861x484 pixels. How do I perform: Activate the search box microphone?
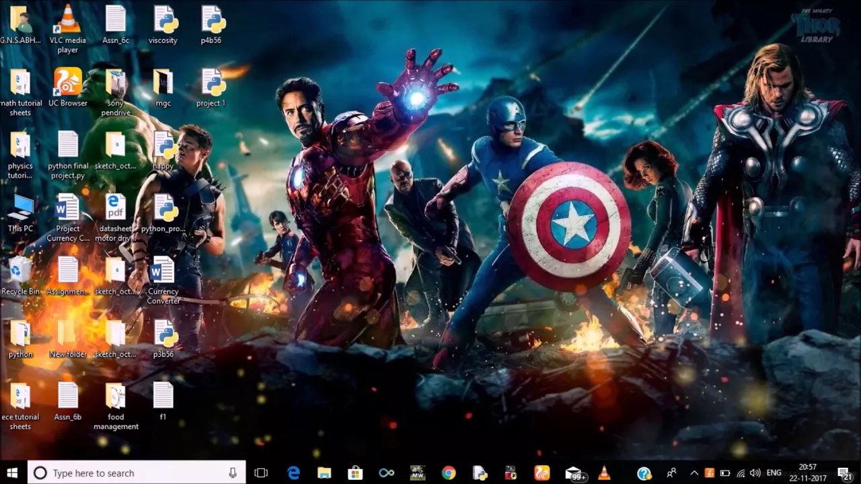233,473
